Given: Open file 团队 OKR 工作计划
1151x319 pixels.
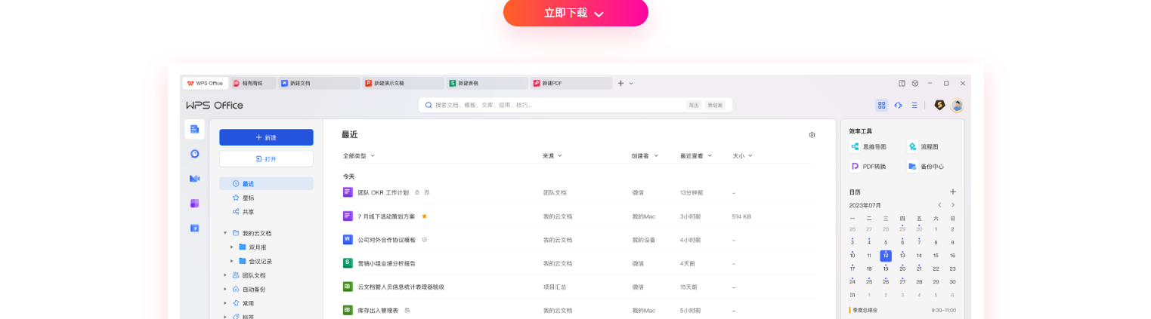Looking at the screenshot, I should 383,192.
